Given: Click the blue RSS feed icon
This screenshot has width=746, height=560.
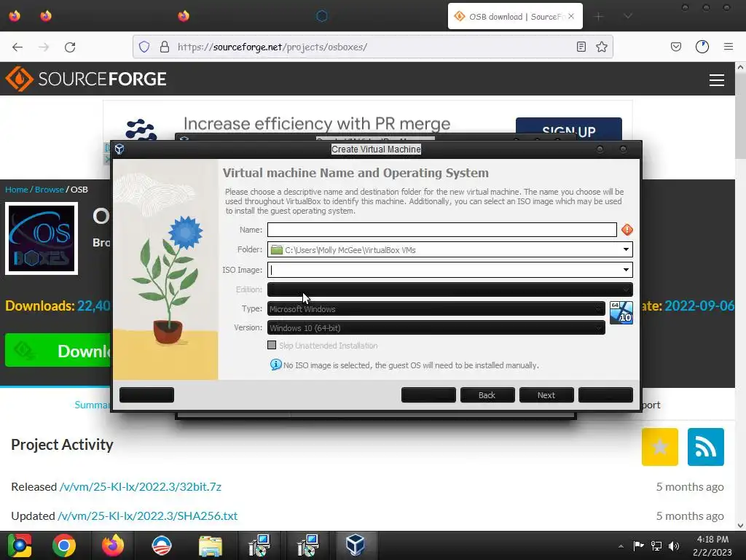Looking at the screenshot, I should tap(705, 447).
